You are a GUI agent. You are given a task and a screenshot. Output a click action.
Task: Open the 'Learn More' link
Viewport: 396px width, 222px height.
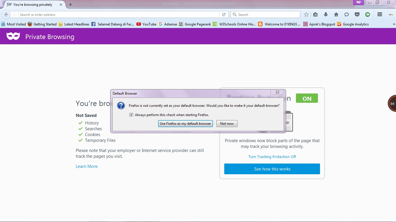(x=87, y=166)
